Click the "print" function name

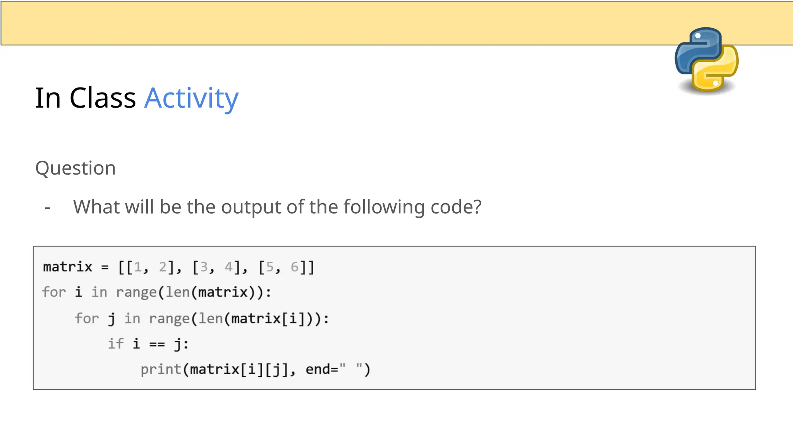161,370
